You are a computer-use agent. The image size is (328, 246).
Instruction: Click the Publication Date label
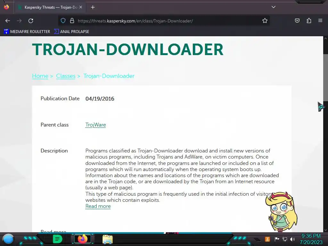coord(60,99)
